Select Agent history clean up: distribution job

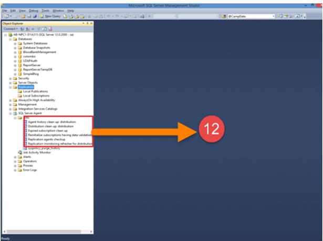point(52,122)
